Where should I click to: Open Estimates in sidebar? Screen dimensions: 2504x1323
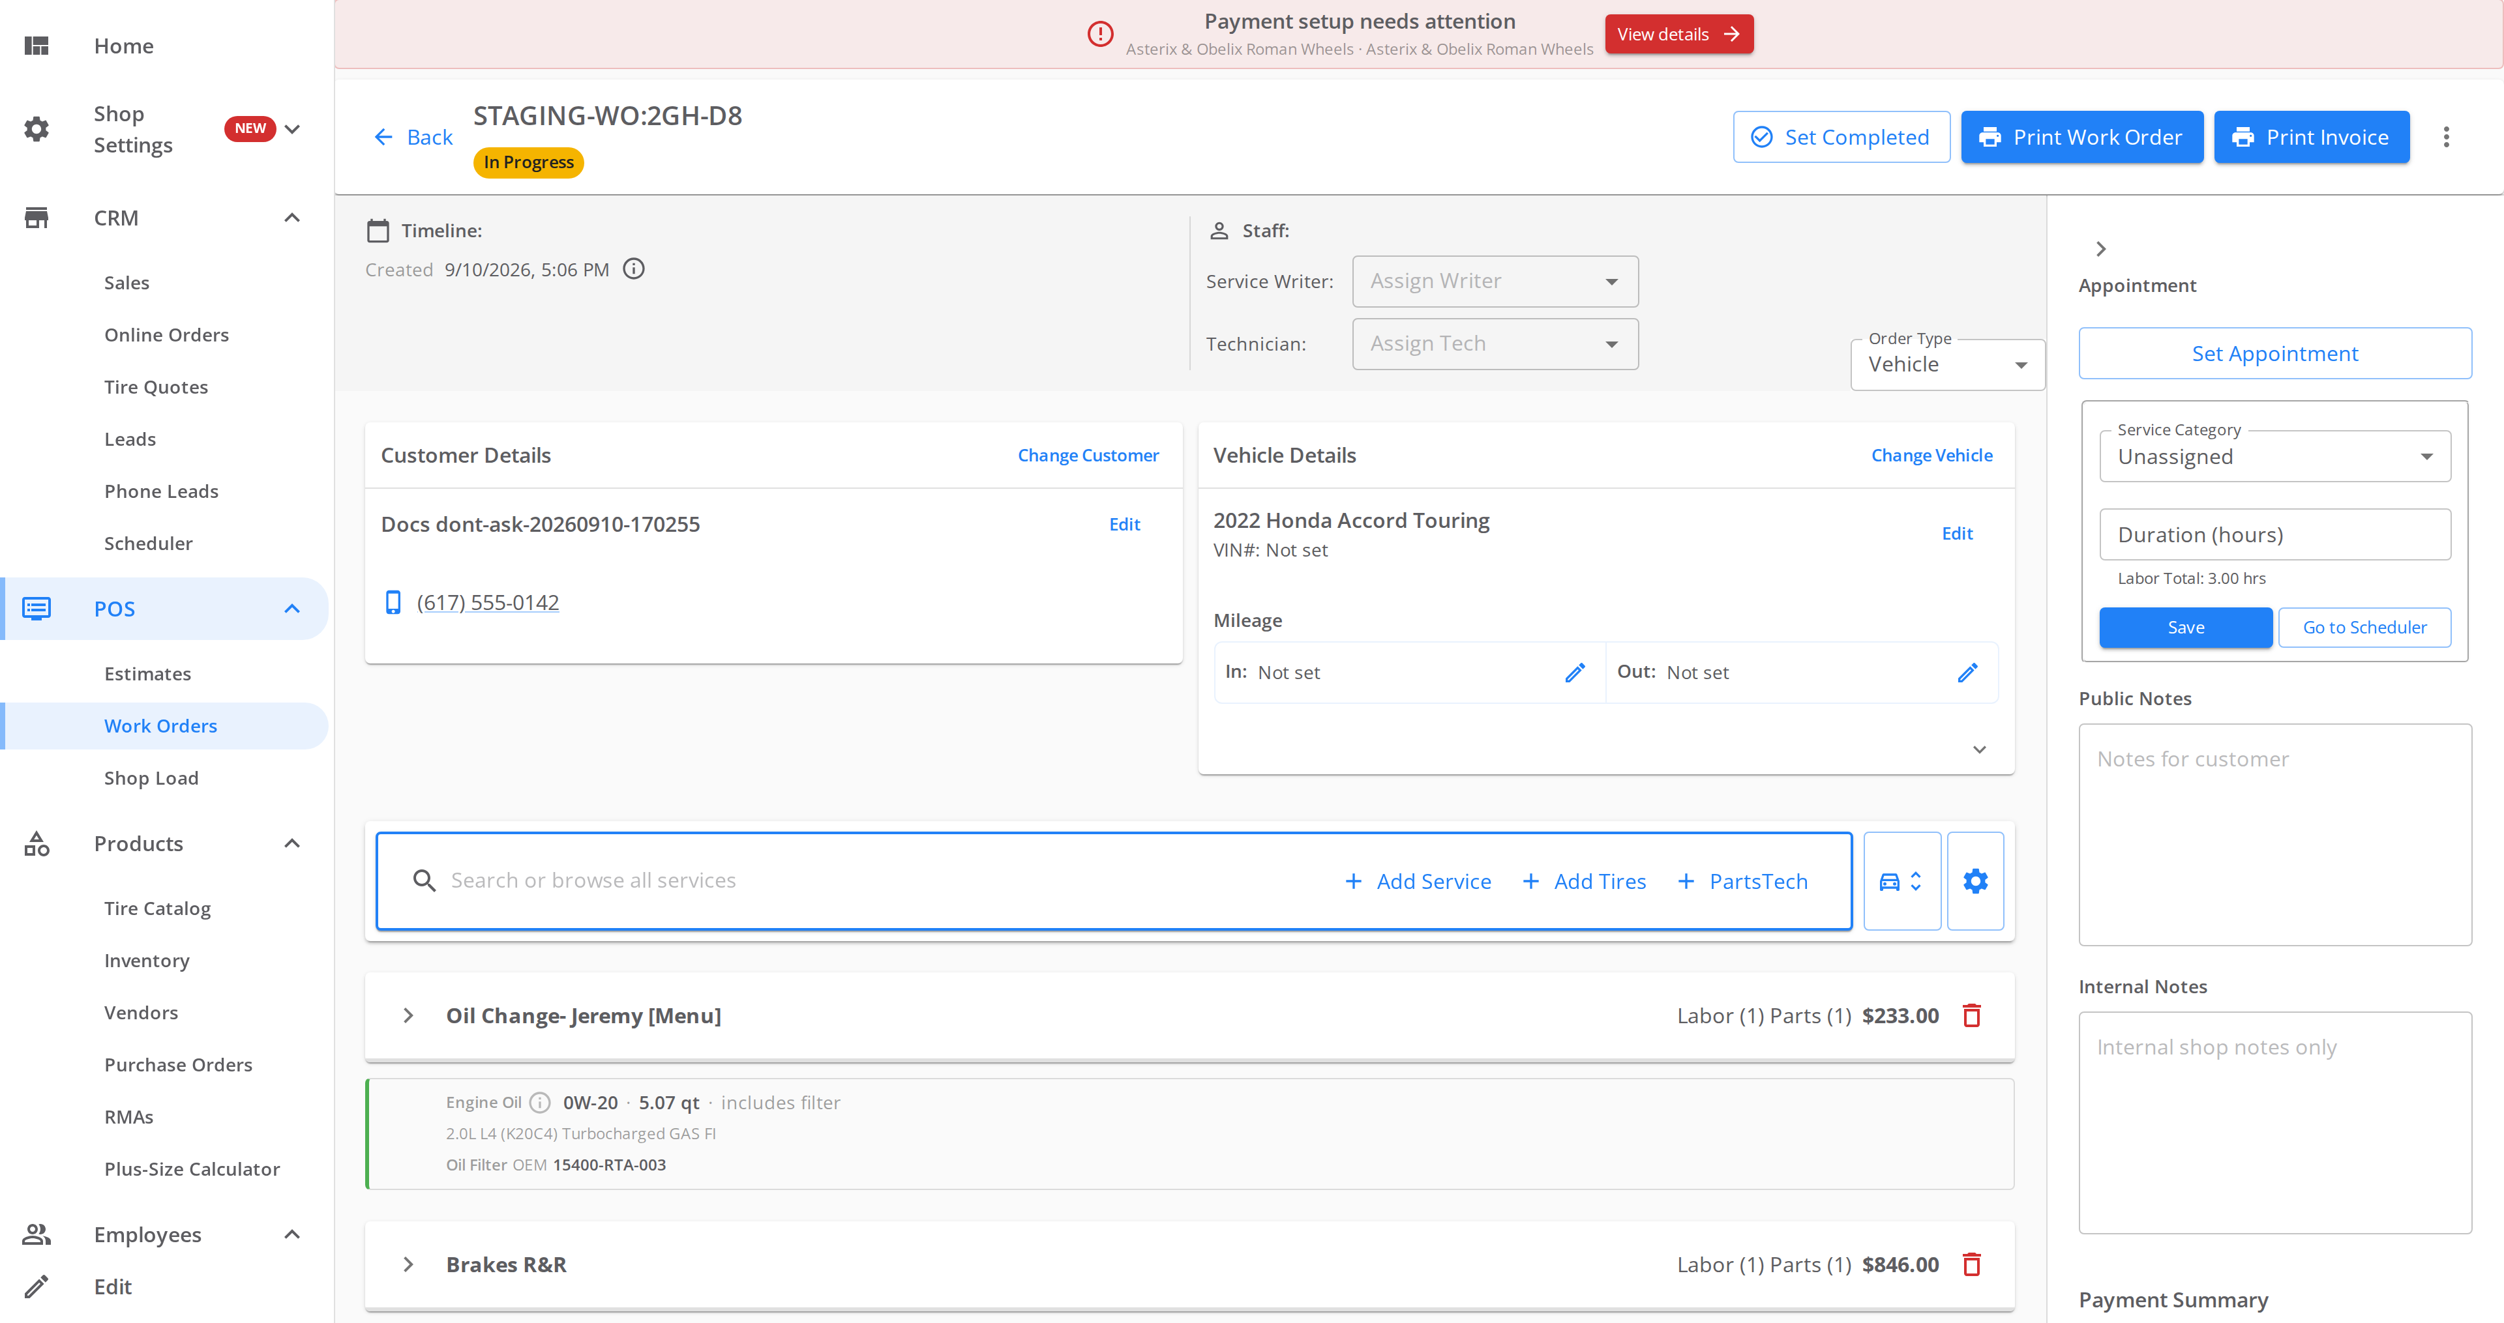[148, 673]
